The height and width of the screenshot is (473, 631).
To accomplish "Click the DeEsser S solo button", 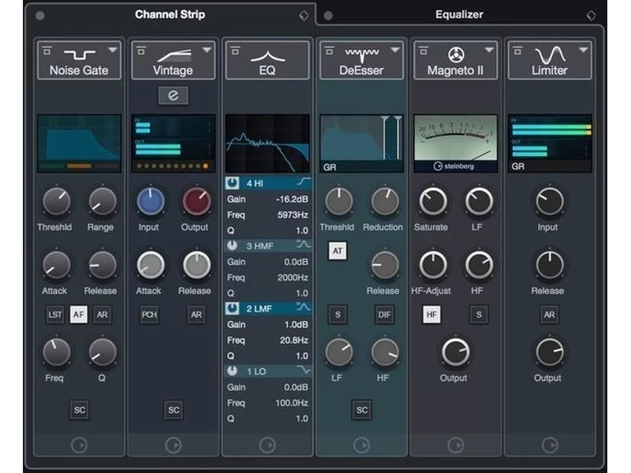I will point(338,315).
